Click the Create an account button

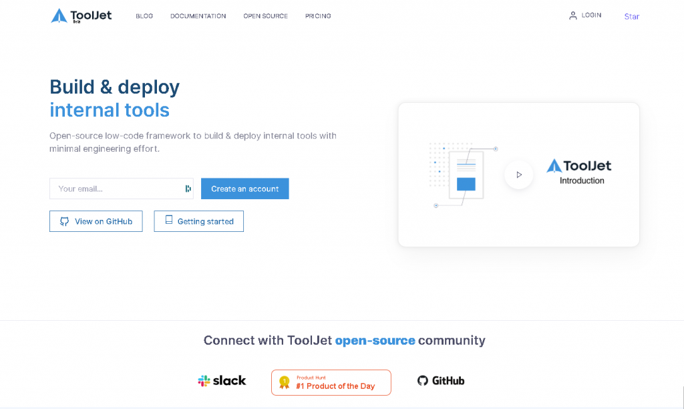[x=244, y=188]
